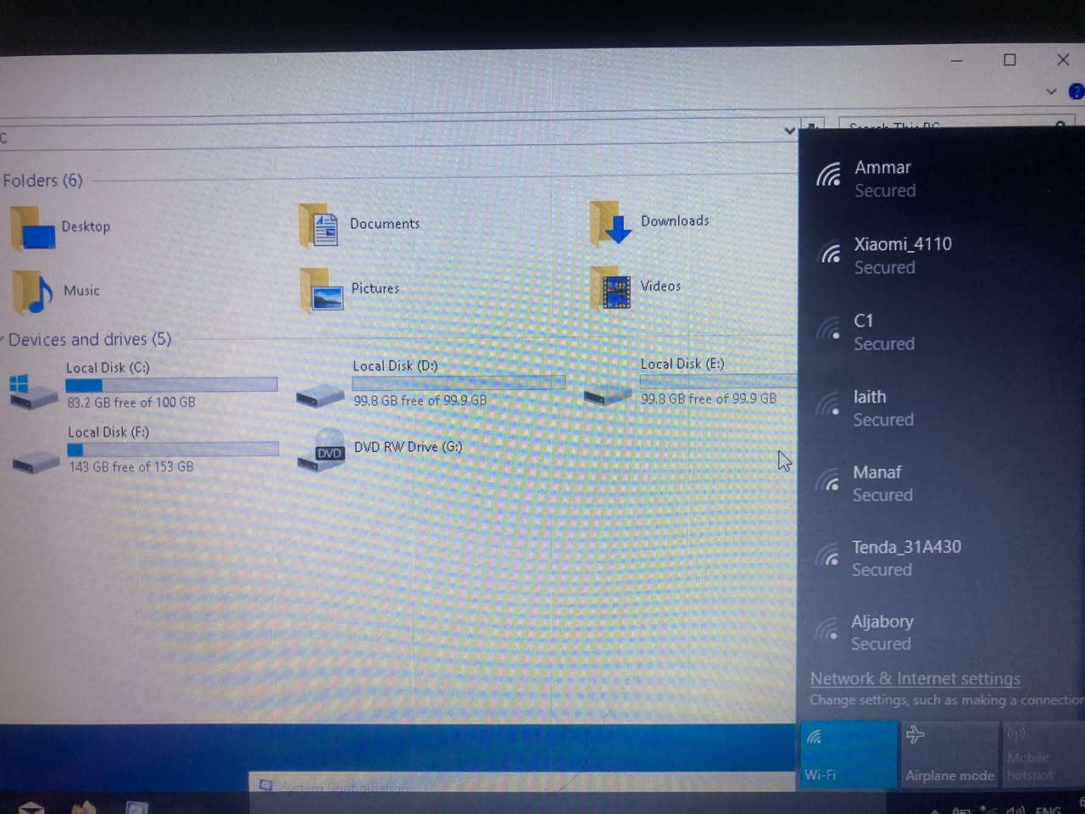Click the blue help icon in Explorer

pyautogui.click(x=1077, y=92)
